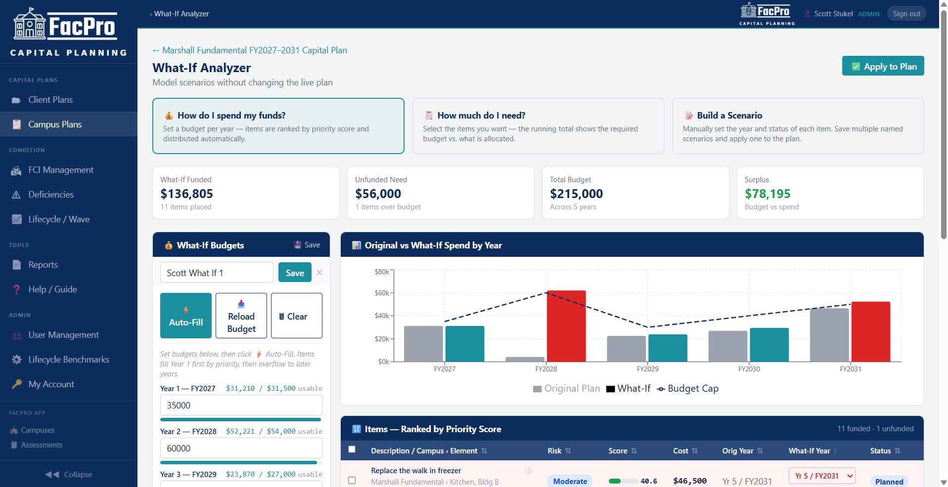Go back to Marshall Fundamental Capital Plan link

tap(250, 50)
